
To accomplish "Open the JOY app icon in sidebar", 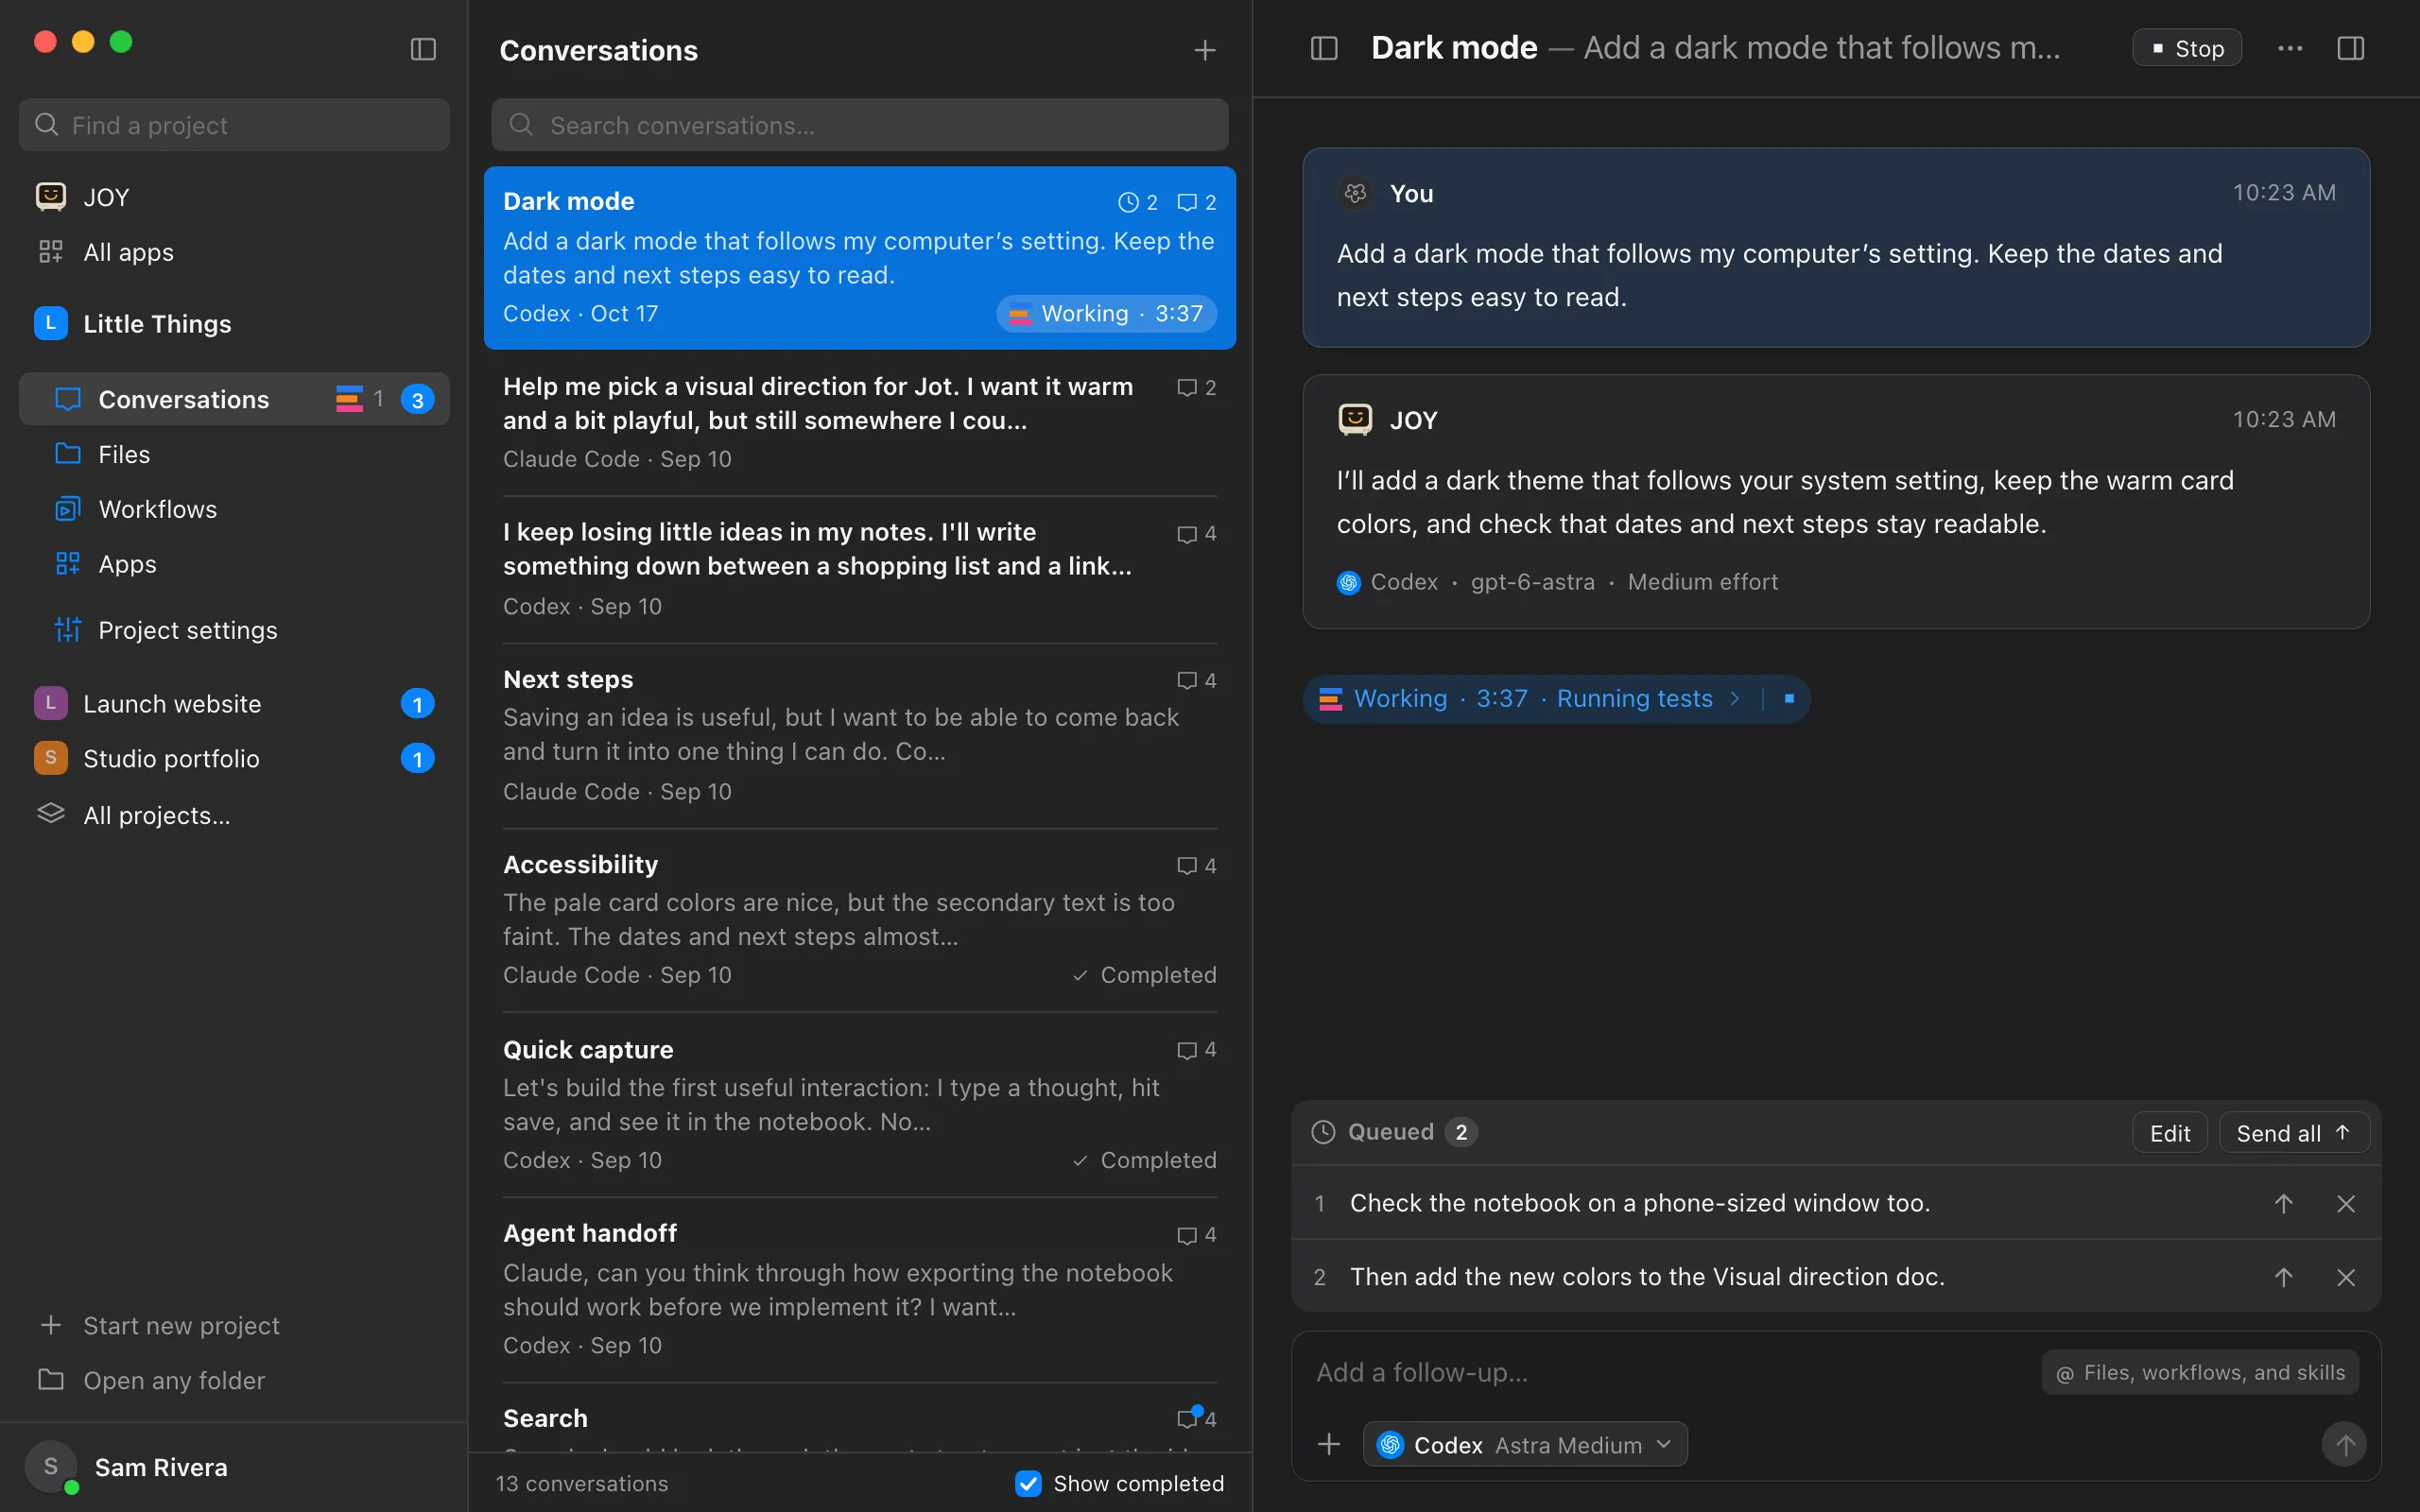I will pos(51,197).
